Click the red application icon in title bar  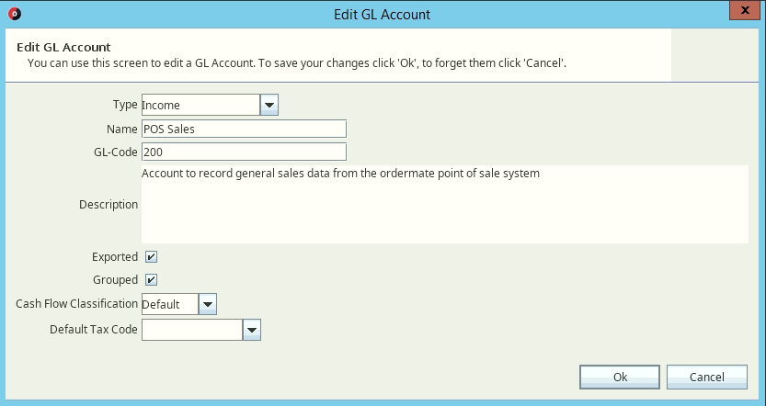click(x=15, y=14)
